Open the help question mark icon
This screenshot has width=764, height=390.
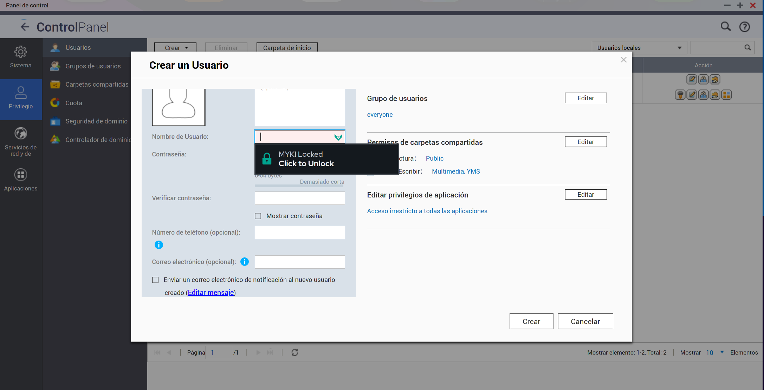tap(744, 27)
